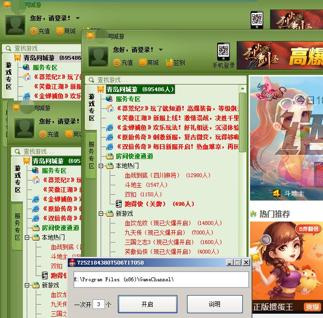The image size is (323, 318).
Task: Click the 一次开 count box
Action: point(98,304)
